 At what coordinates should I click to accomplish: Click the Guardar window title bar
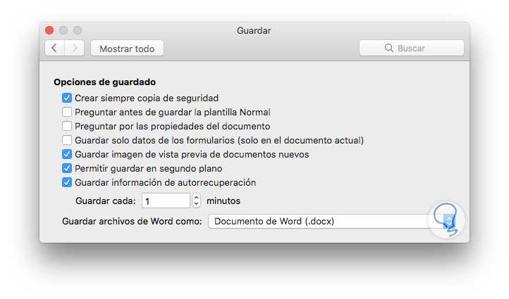coord(254,30)
